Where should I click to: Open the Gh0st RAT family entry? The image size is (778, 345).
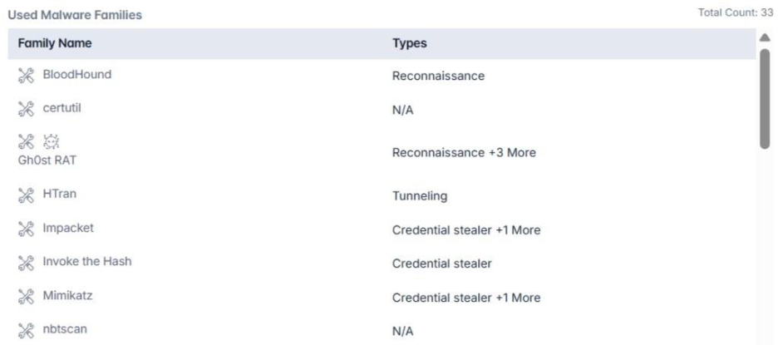[x=48, y=160]
